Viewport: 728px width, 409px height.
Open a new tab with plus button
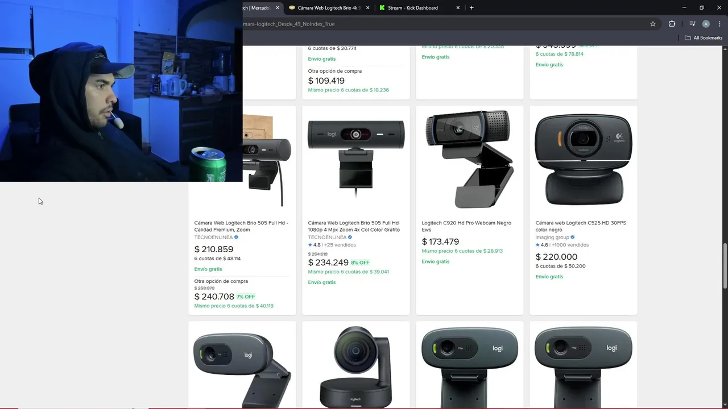471,8
